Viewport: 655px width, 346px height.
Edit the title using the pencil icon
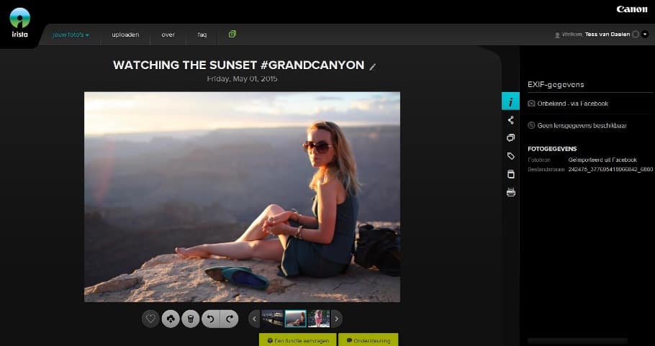pyautogui.click(x=373, y=66)
